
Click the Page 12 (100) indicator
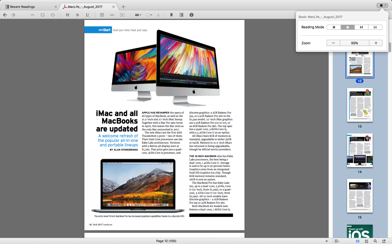pyautogui.click(x=166, y=241)
